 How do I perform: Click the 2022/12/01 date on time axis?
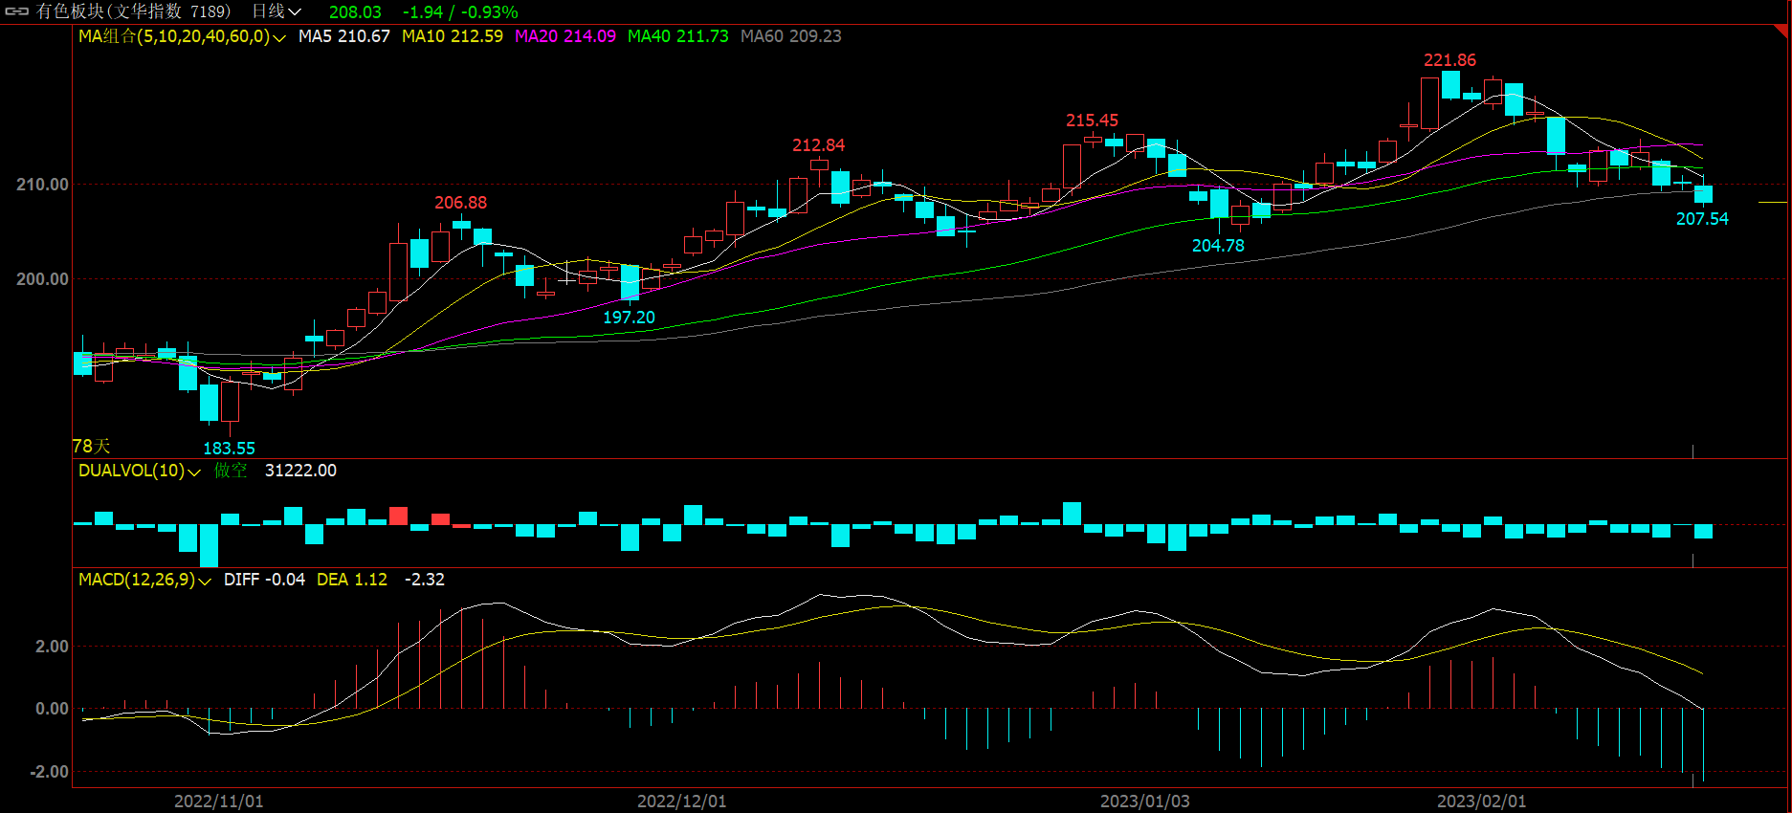pos(681,802)
